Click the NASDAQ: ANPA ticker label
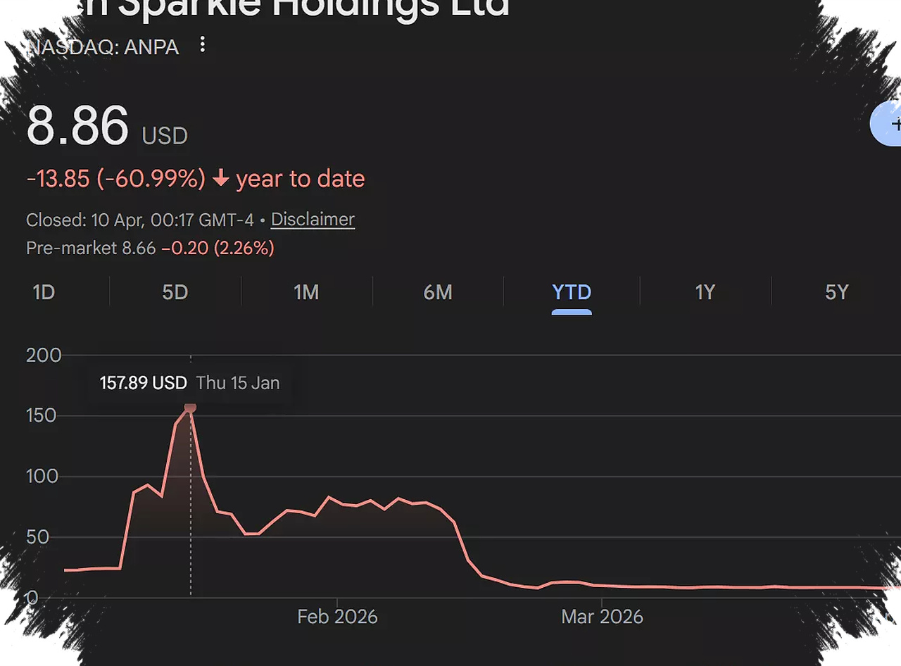The height and width of the screenshot is (666, 901). pos(103,47)
